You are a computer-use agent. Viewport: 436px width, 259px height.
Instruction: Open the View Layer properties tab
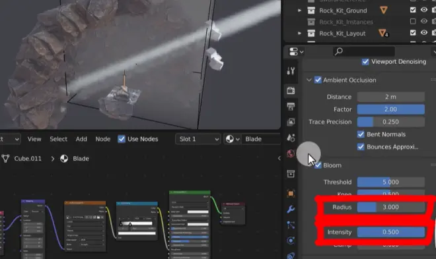pyautogui.click(x=291, y=122)
